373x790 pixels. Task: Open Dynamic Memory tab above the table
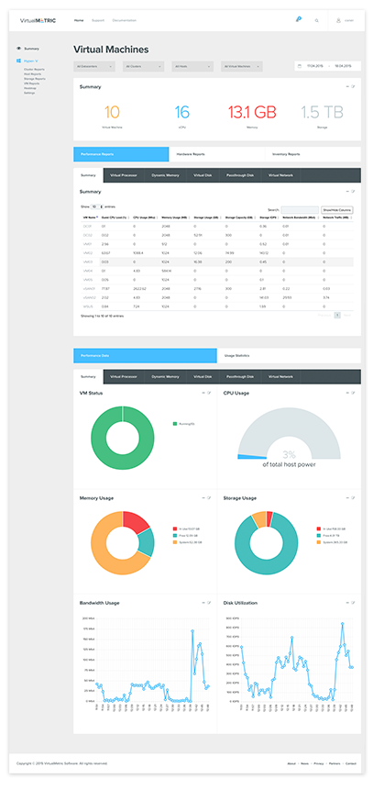point(165,175)
